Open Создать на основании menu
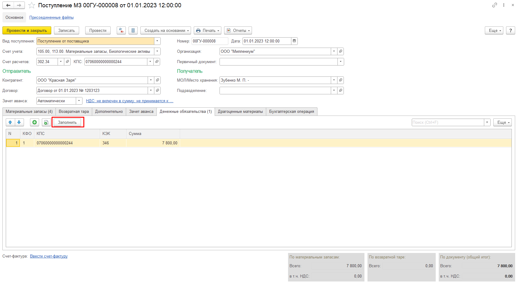This screenshot has height=283, width=520. point(166,30)
